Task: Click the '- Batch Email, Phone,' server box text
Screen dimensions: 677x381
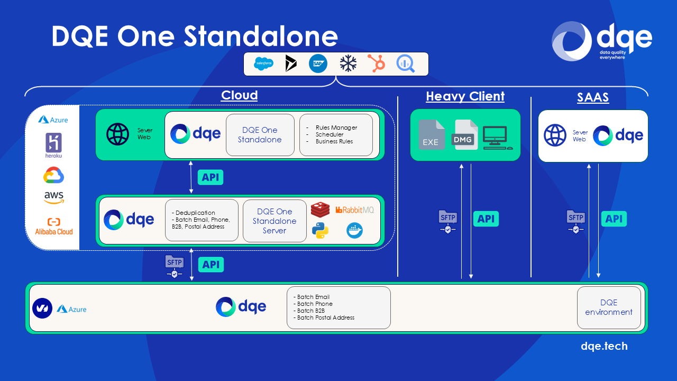Action: (x=200, y=220)
